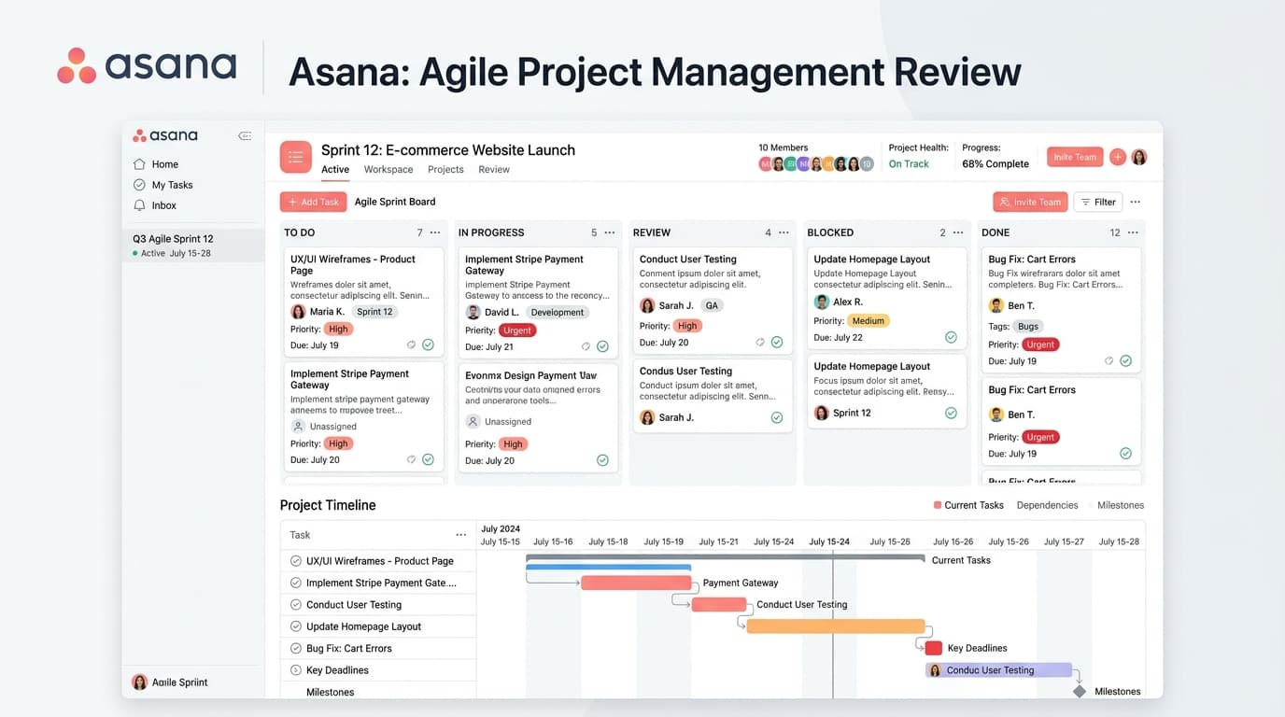
Task: Click the round plus button in the project header
Action: pos(1118,157)
